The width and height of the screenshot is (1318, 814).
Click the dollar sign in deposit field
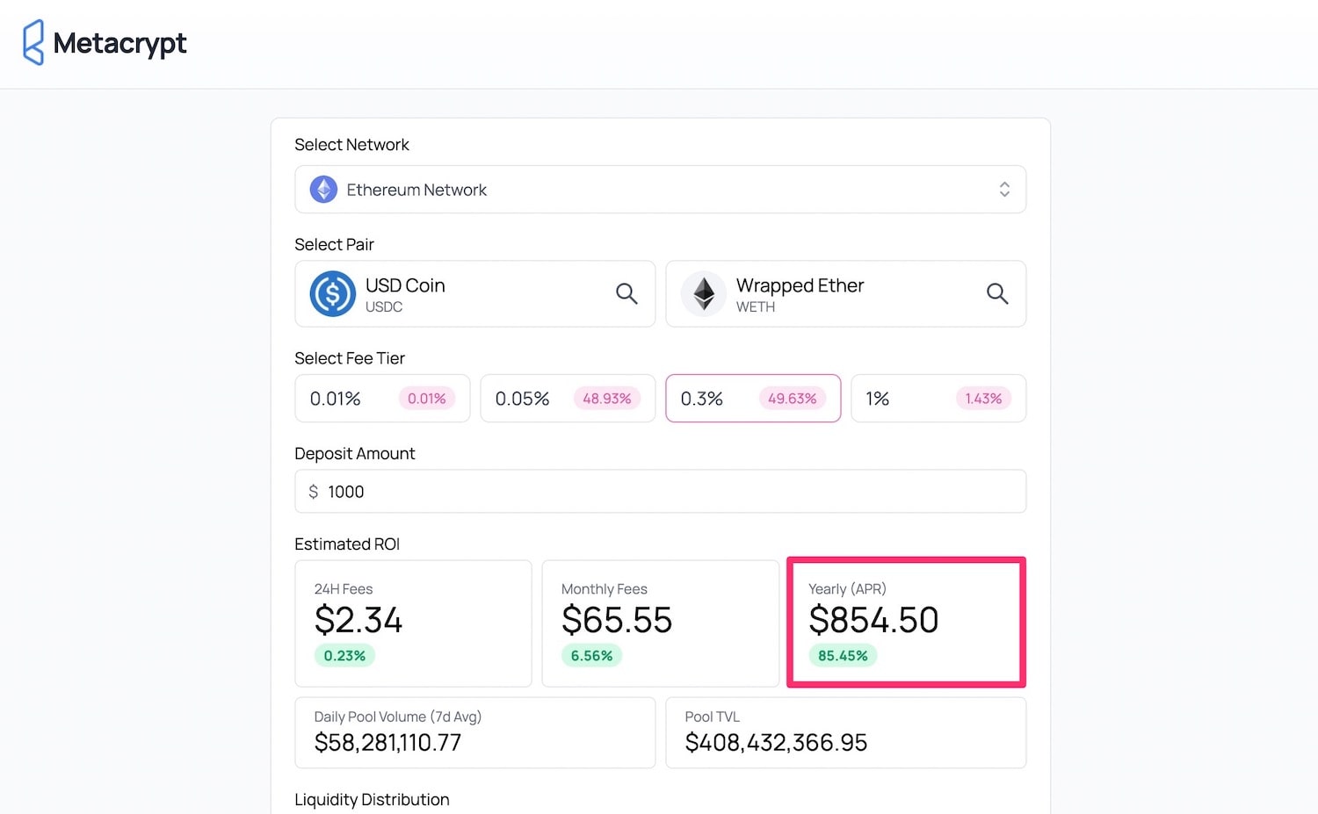pyautogui.click(x=314, y=492)
